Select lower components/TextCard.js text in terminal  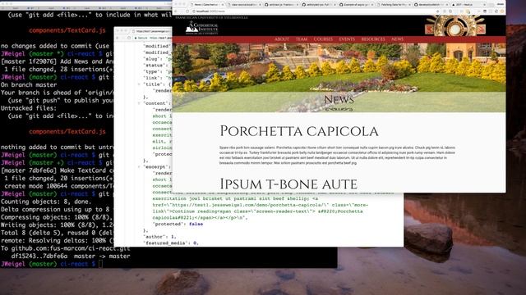pos(67,132)
